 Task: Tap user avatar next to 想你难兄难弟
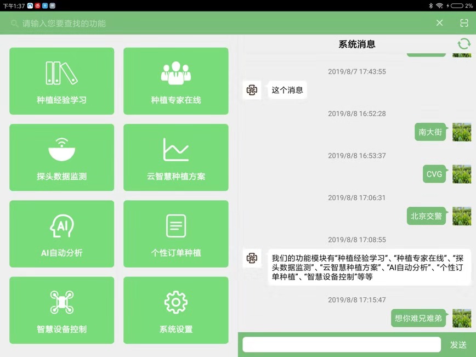click(461, 318)
